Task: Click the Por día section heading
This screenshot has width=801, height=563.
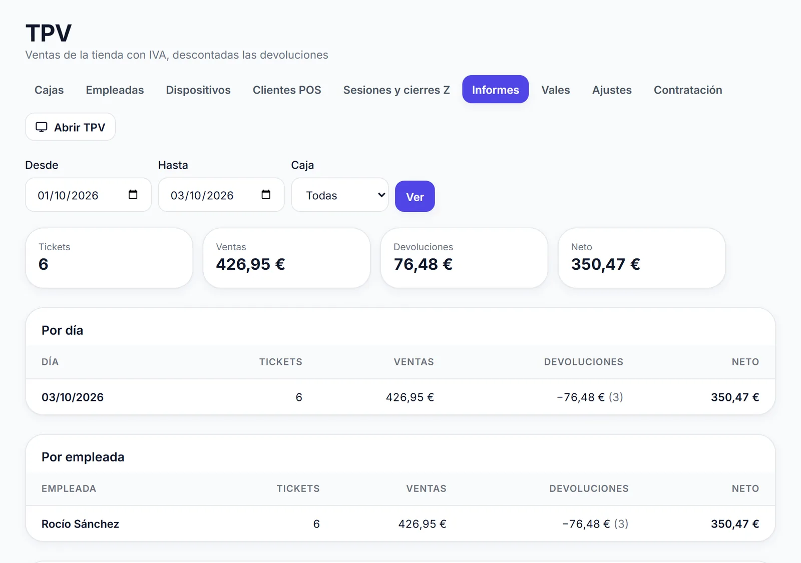Action: (x=62, y=330)
